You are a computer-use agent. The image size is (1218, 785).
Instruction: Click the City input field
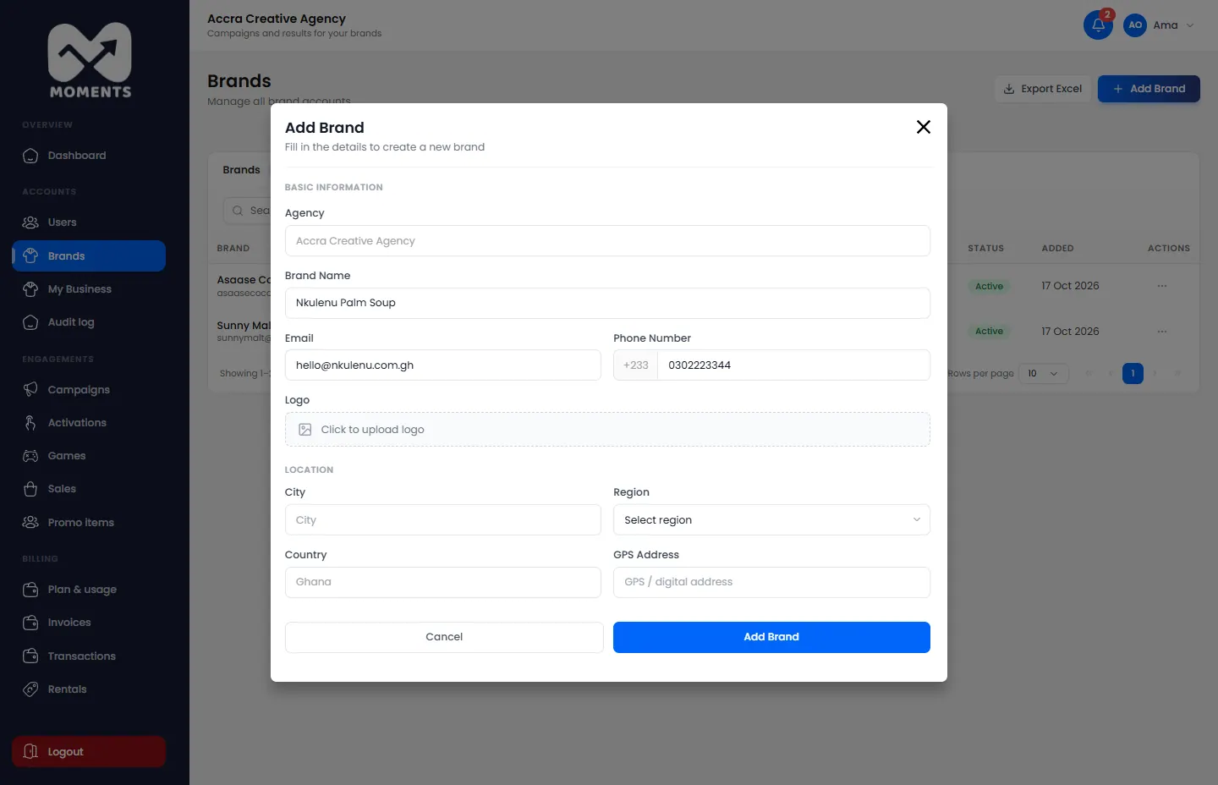pyautogui.click(x=443, y=520)
